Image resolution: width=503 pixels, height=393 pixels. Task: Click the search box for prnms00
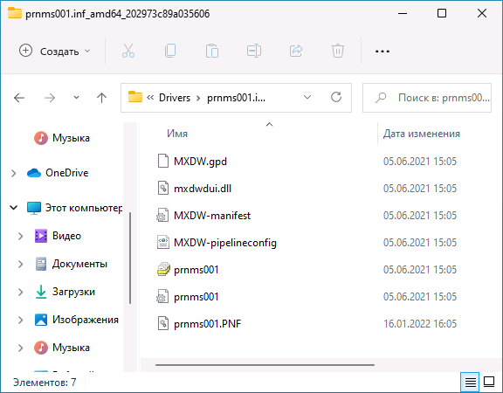tap(427, 98)
